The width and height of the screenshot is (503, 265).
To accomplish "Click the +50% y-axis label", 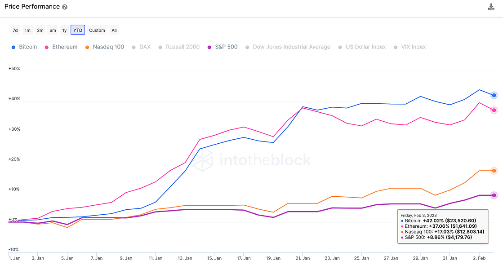I will (14, 69).
